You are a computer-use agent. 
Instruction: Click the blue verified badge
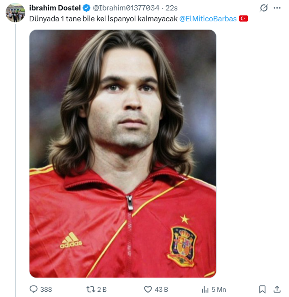pyautogui.click(x=86, y=8)
